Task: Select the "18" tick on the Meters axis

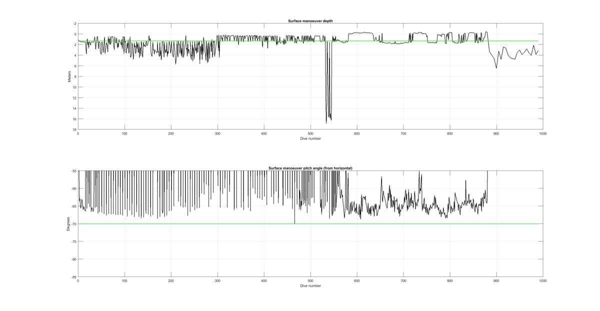Action: tap(74, 129)
